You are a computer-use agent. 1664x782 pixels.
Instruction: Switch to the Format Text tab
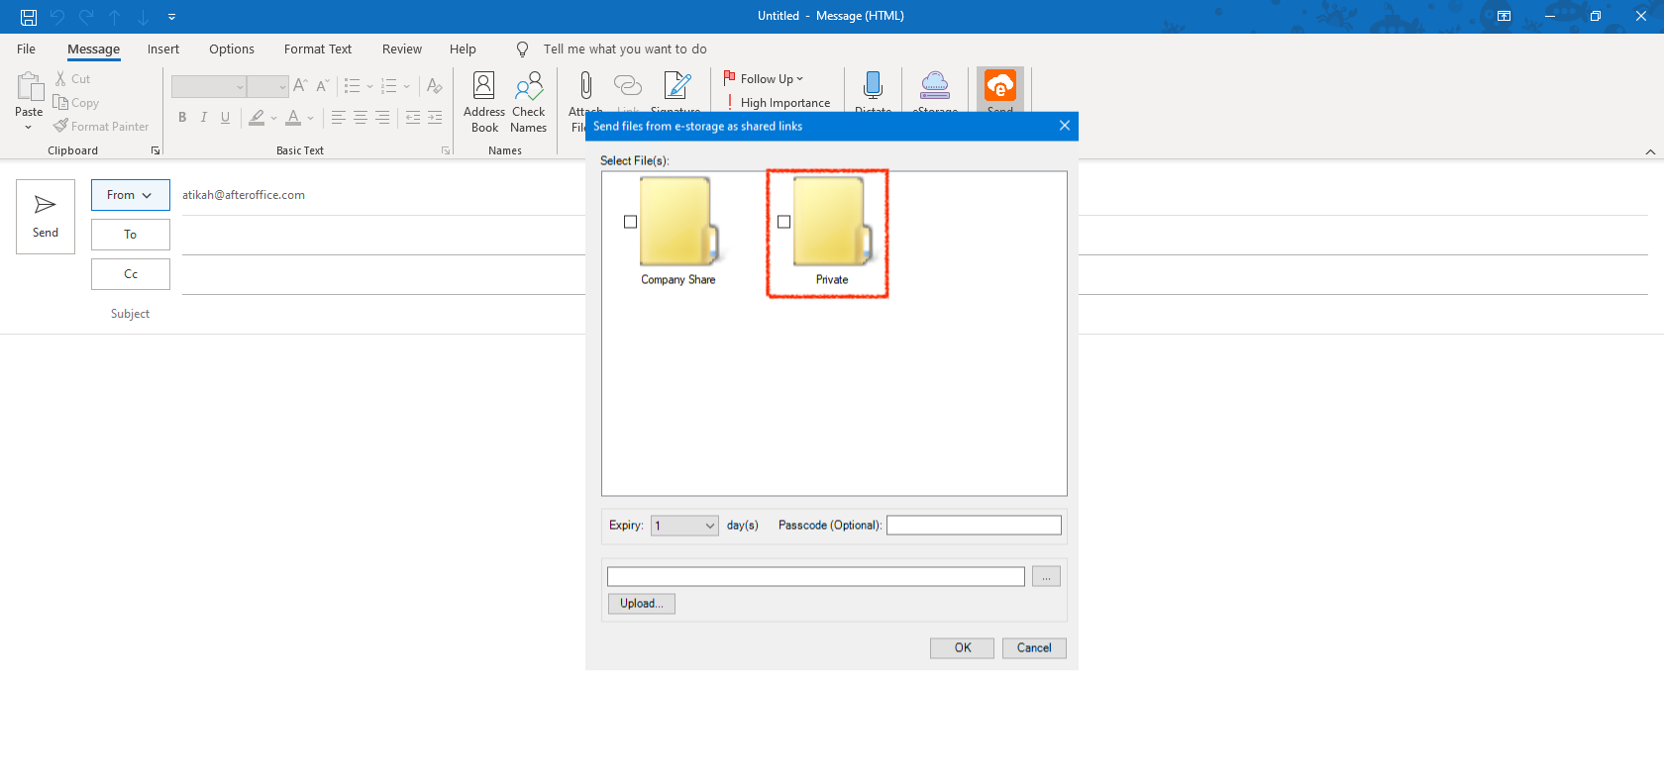click(317, 49)
